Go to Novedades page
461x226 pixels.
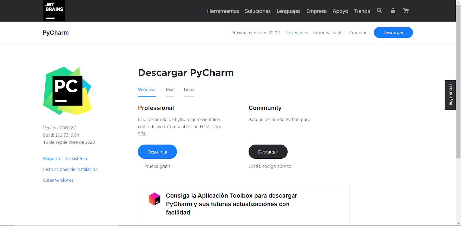pos(296,33)
